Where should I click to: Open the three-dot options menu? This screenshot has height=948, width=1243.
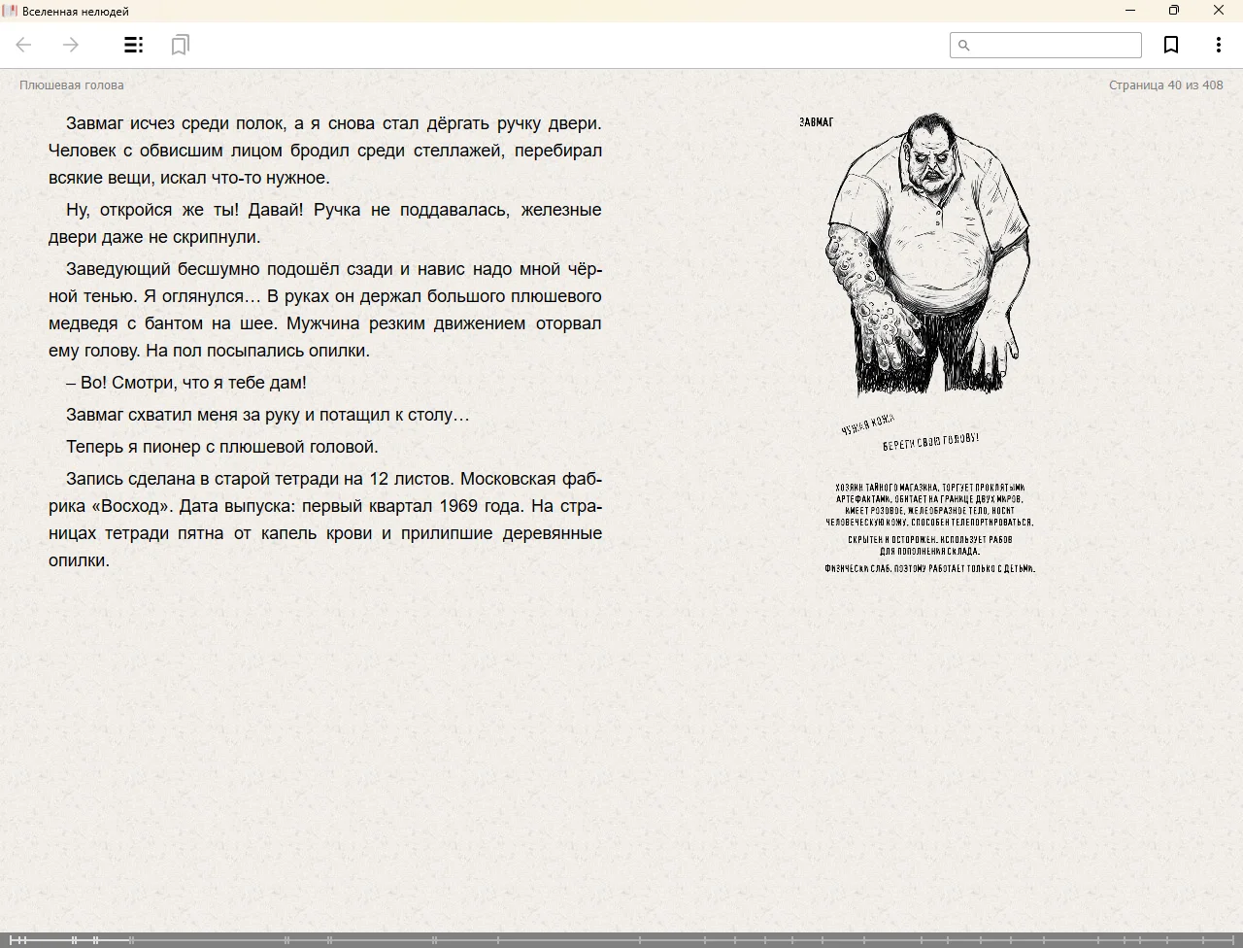coord(1218,45)
